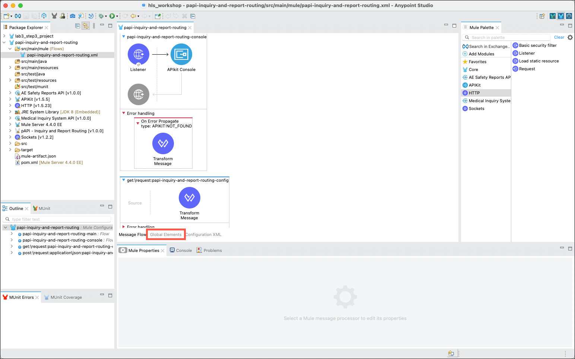This screenshot has height=359, width=575.
Task: Open Mule Palette settings gear
Action: tap(570, 38)
